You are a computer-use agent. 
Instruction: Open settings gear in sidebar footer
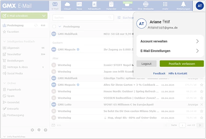pos(32,130)
